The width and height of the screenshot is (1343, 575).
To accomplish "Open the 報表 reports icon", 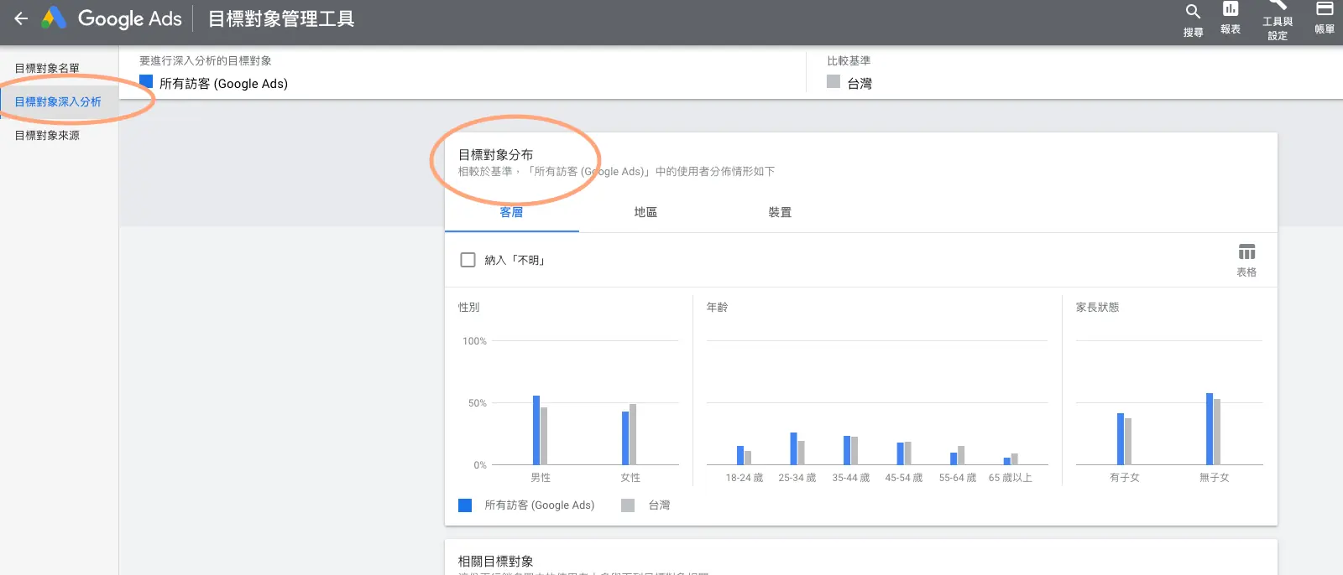I will pos(1231,18).
